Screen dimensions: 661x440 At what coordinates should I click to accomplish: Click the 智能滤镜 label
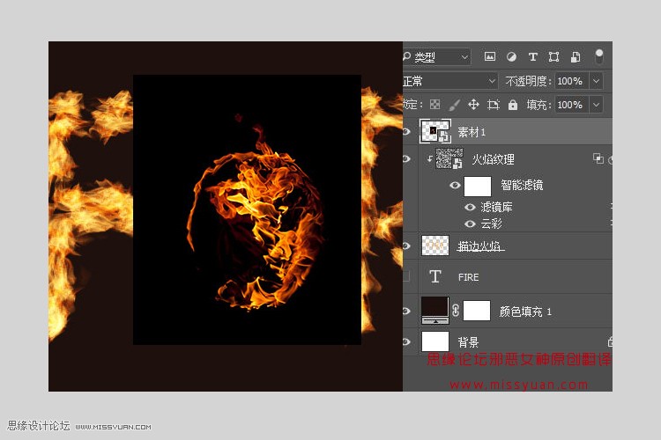pos(522,186)
